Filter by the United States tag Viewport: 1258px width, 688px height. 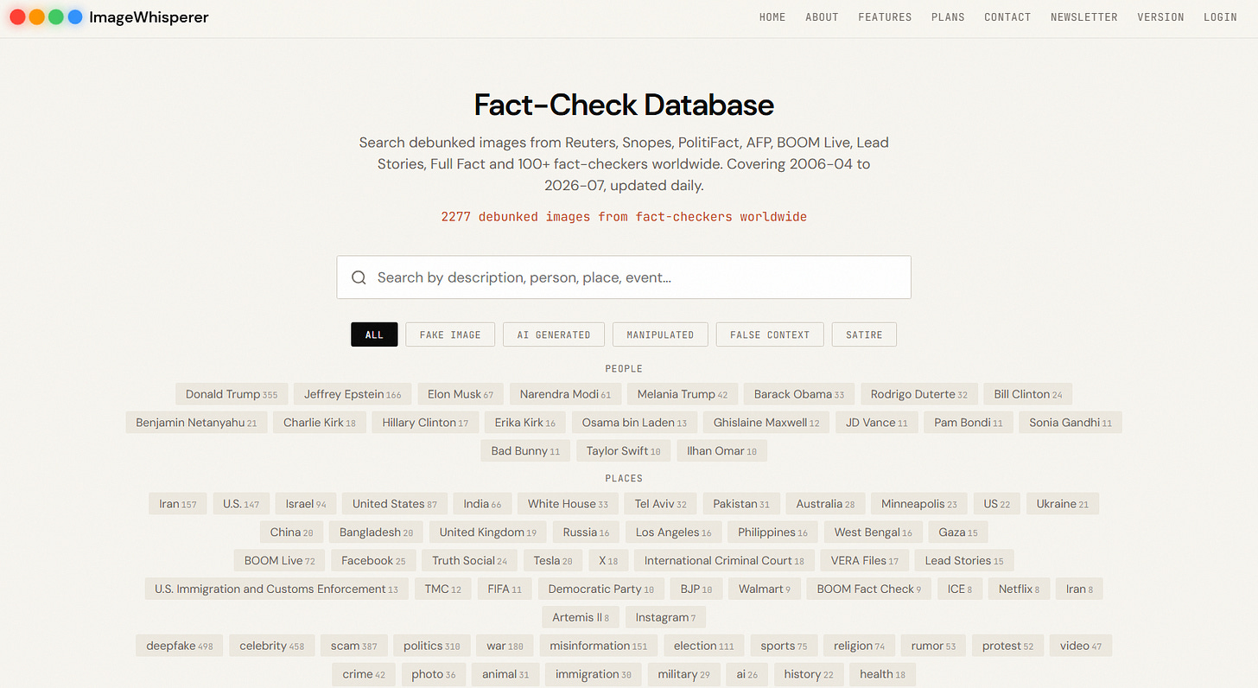[395, 504]
